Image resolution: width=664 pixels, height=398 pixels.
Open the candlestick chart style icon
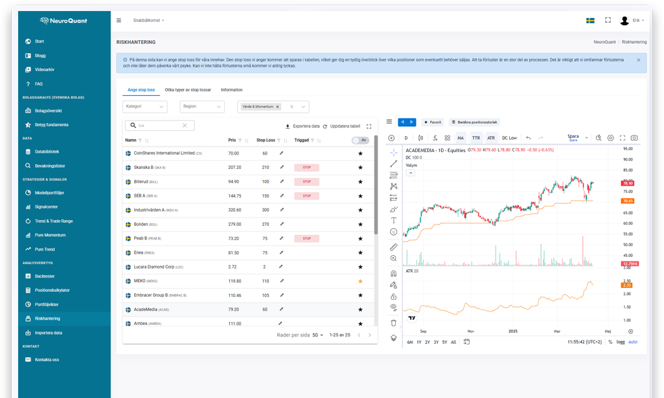coord(421,138)
